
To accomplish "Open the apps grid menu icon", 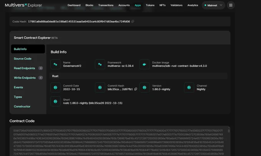I will coord(231,5).
